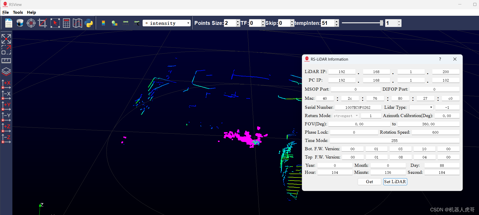
Task: Click the custom range rescale icon
Action: click(137, 23)
